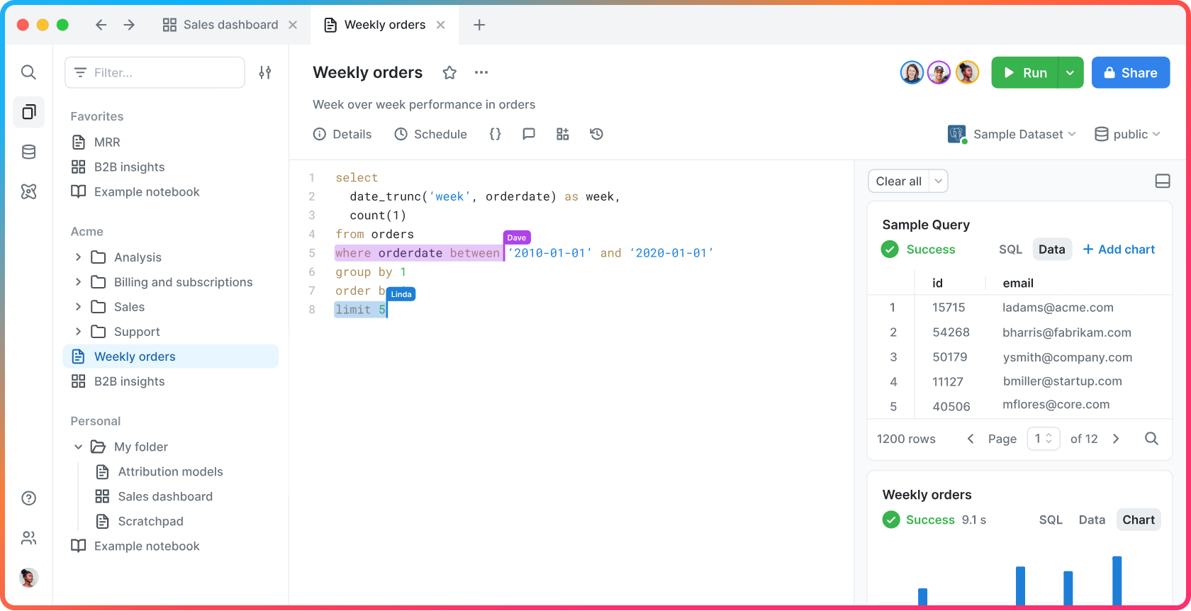Click the email column header
The height and width of the screenshot is (611, 1191).
point(1018,283)
